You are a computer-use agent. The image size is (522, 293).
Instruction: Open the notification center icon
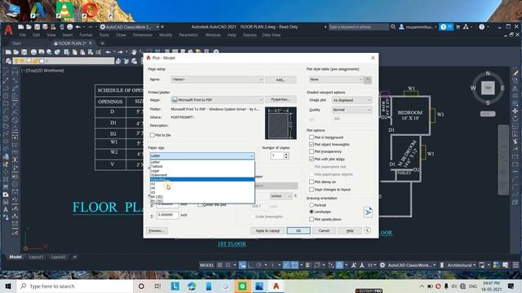(x=511, y=286)
